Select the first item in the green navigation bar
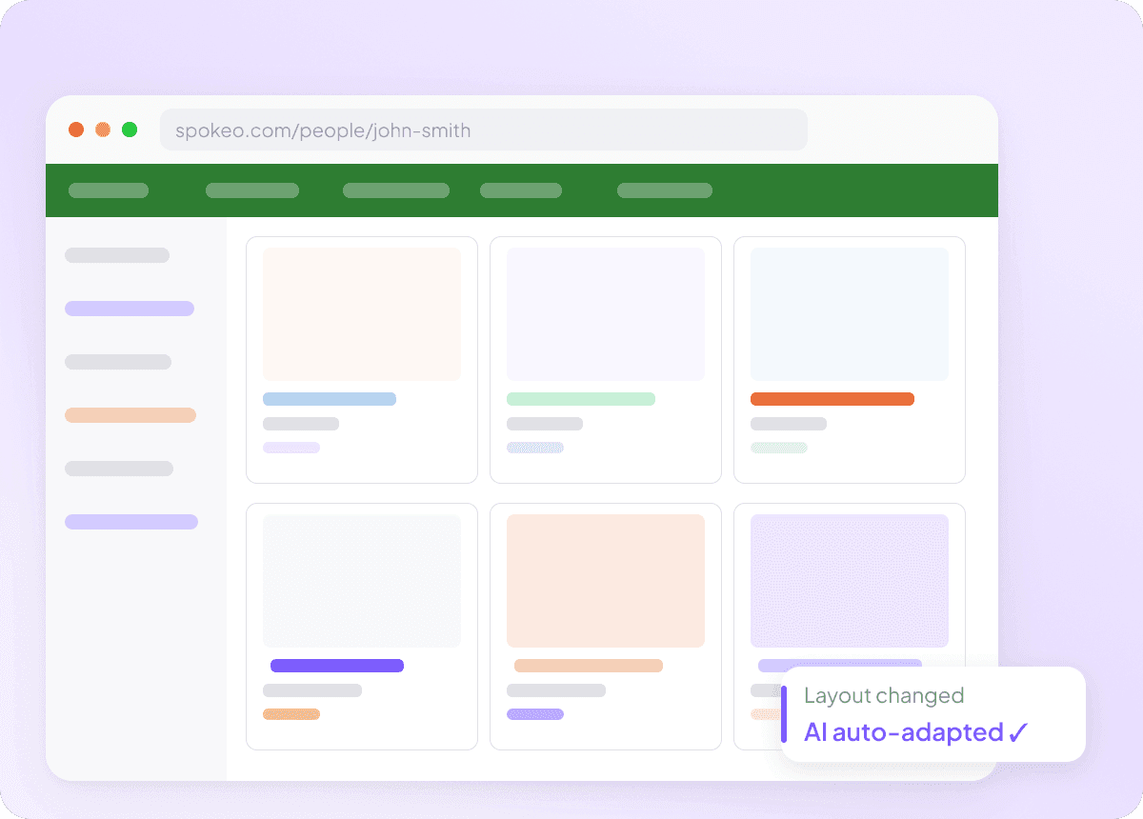1143x819 pixels. tap(109, 190)
